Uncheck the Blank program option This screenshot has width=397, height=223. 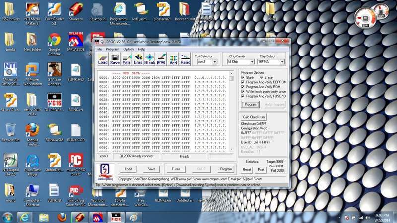click(x=243, y=78)
